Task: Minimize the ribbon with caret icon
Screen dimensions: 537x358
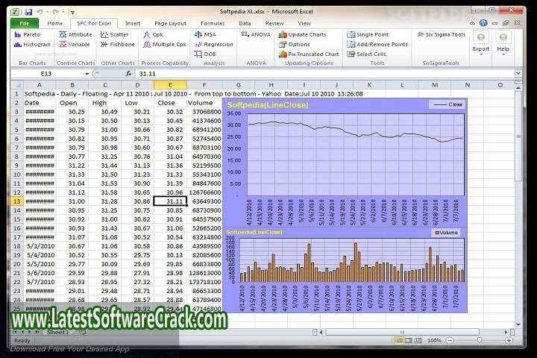Action: click(472, 23)
